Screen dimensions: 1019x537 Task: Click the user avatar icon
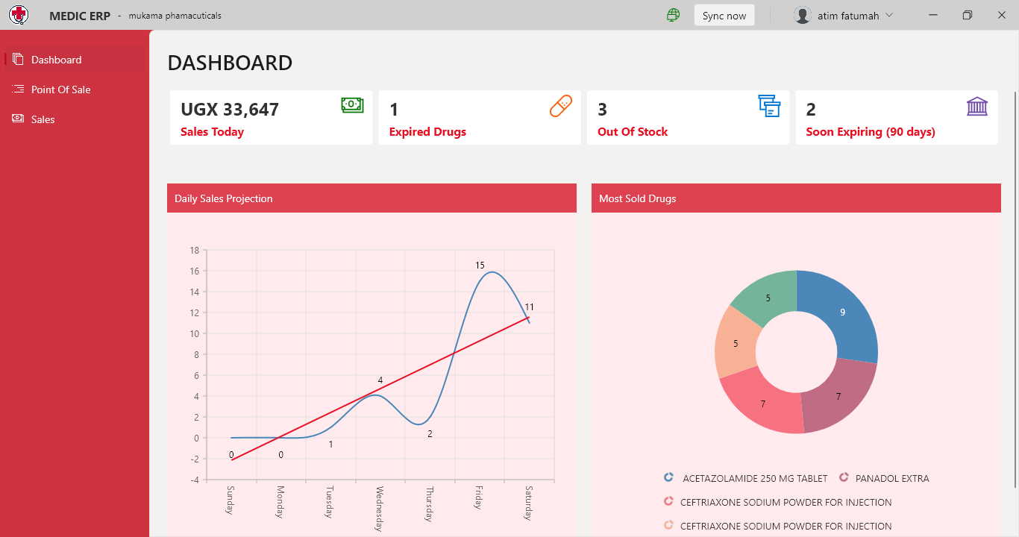(x=803, y=15)
